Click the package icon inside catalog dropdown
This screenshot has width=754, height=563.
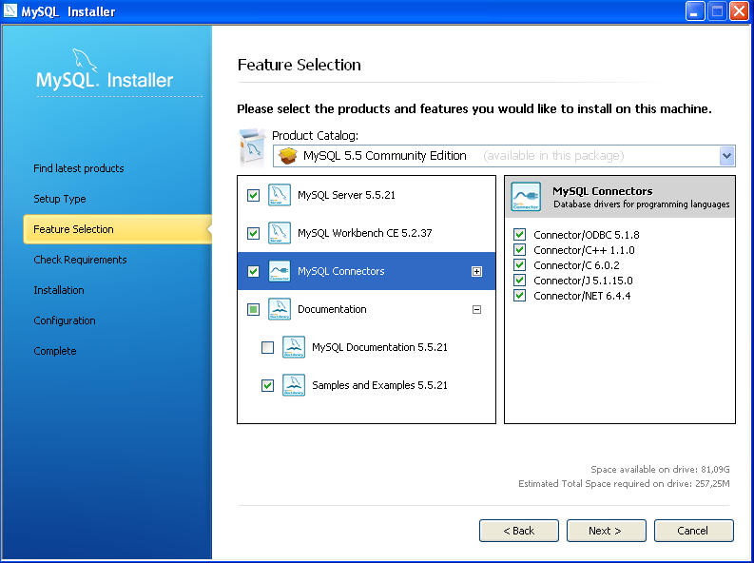tap(287, 156)
